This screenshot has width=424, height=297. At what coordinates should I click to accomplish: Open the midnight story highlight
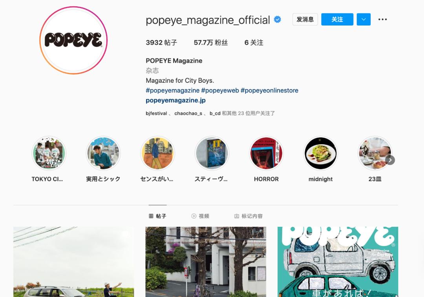(320, 153)
